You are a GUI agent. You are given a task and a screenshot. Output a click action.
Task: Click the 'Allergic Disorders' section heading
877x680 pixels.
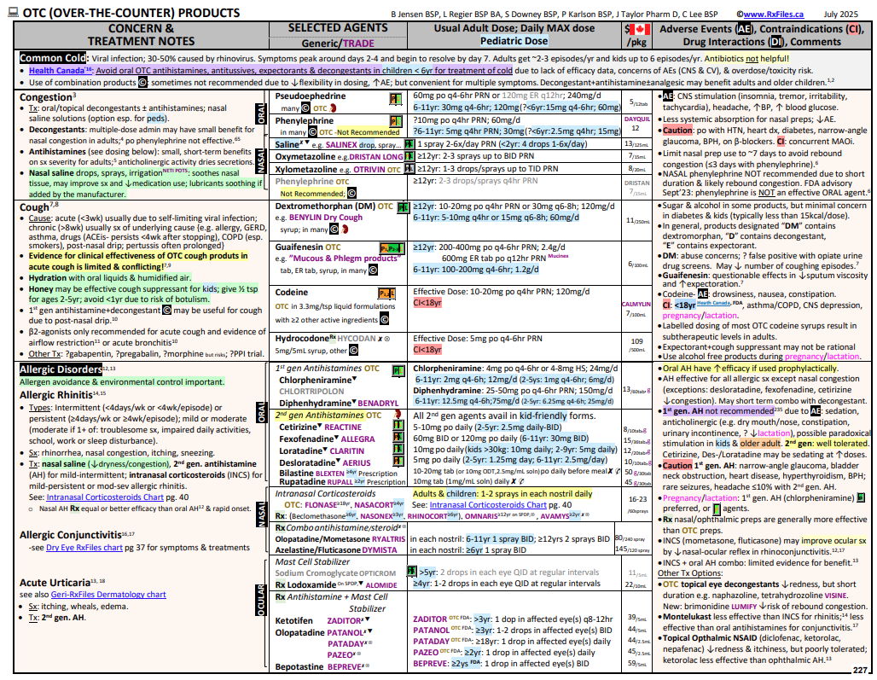click(x=61, y=369)
